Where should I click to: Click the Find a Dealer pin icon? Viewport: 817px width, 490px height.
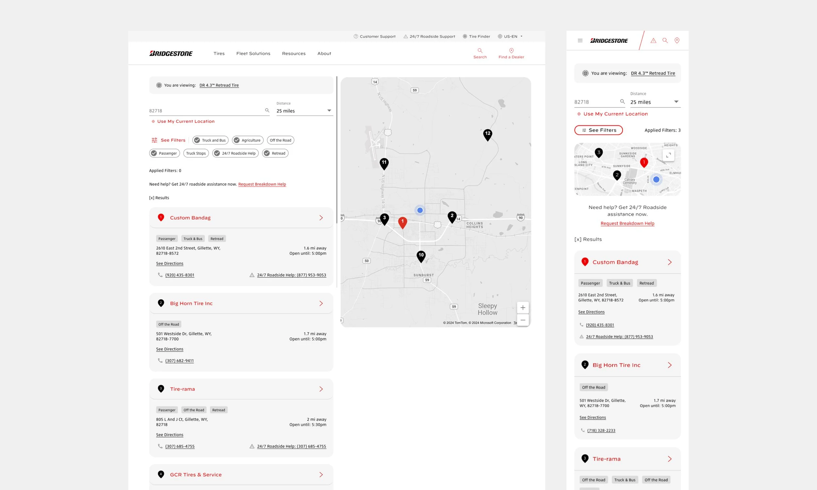[x=511, y=51]
